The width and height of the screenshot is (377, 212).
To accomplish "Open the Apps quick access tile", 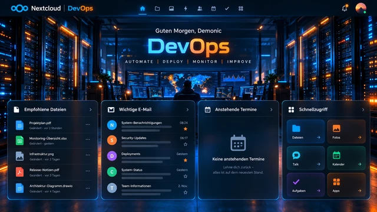I will (346, 185).
